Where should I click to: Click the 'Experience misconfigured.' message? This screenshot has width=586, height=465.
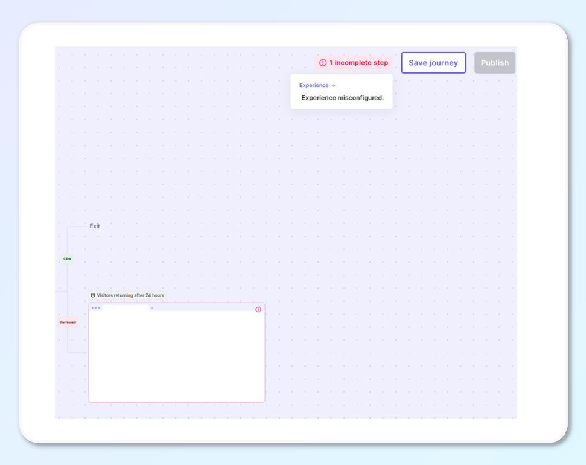coord(342,98)
